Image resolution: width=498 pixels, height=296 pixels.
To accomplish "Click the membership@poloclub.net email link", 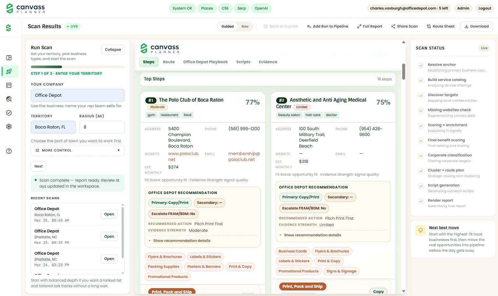I will pyautogui.click(x=244, y=157).
